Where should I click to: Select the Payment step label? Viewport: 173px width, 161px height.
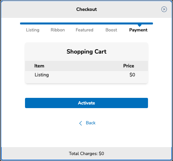point(138,30)
